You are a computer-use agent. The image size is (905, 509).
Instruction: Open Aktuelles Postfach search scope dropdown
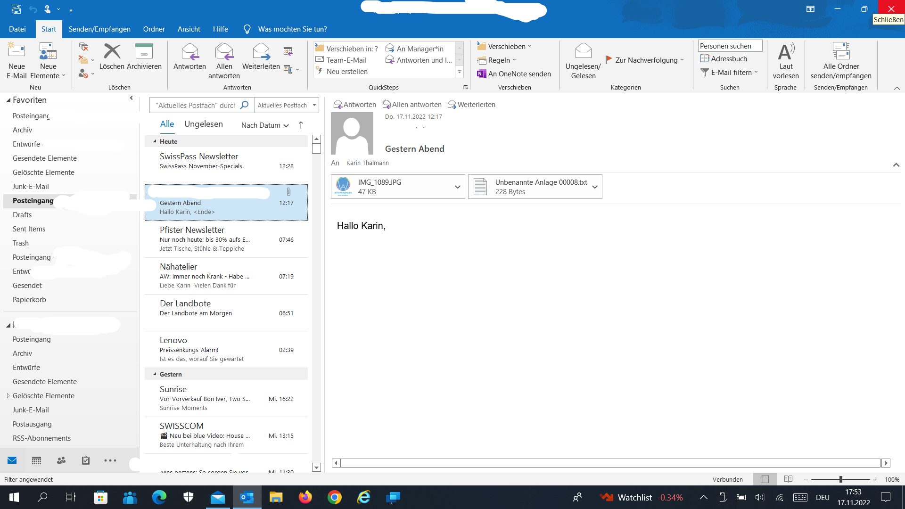286,105
